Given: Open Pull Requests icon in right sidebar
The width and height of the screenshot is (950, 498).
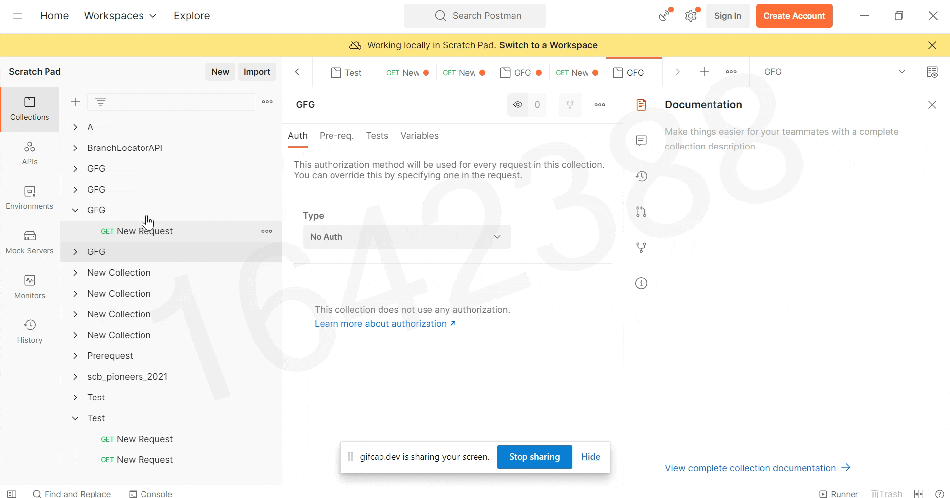Looking at the screenshot, I should (x=641, y=212).
